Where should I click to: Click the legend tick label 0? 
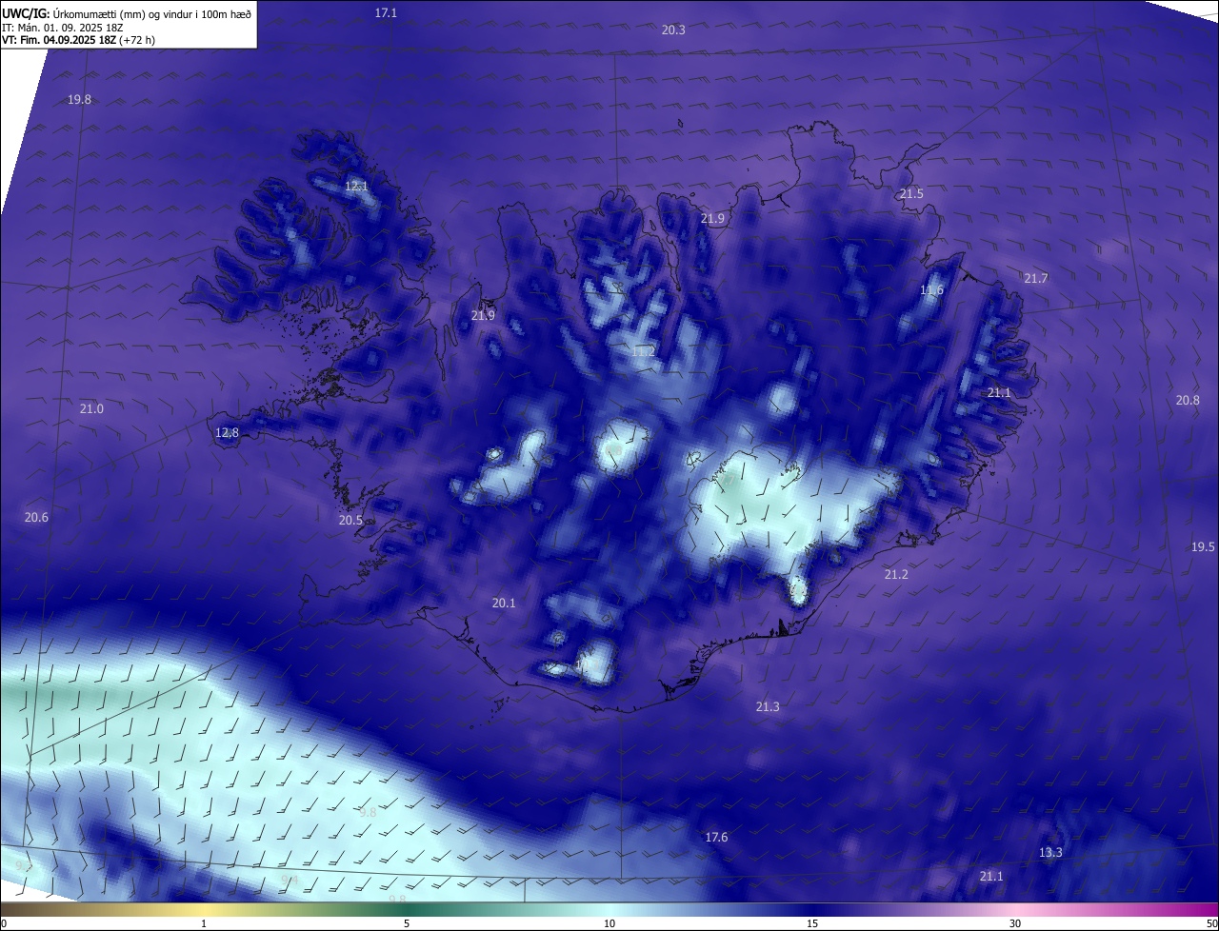point(4,924)
